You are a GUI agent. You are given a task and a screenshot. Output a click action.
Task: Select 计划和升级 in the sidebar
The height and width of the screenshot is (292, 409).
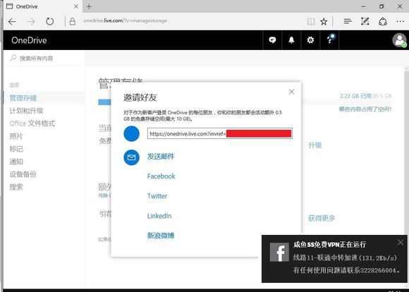tap(26, 111)
